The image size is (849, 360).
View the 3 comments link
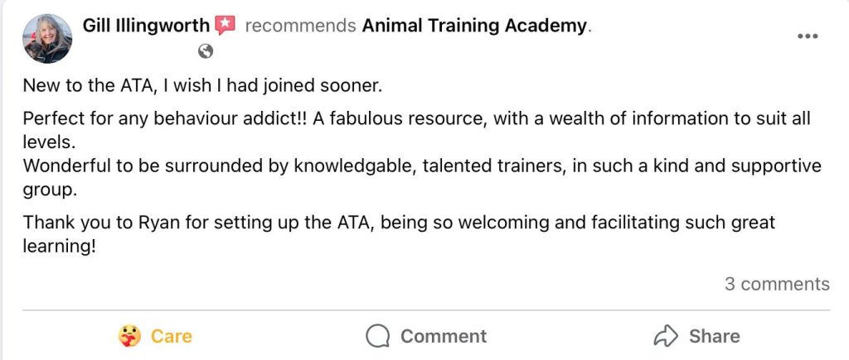777,284
